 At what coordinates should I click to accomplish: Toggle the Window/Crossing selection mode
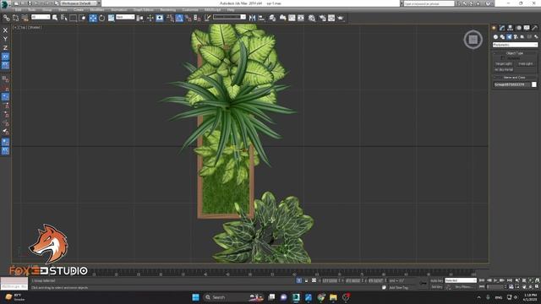[83, 18]
